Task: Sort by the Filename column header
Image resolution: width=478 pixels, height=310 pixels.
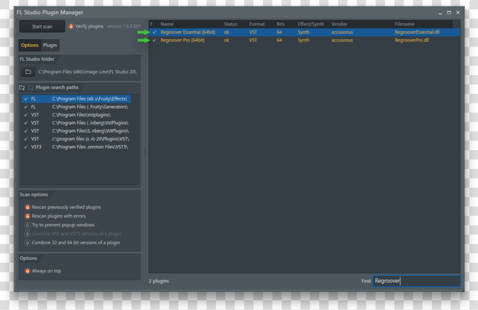Action: [x=404, y=24]
